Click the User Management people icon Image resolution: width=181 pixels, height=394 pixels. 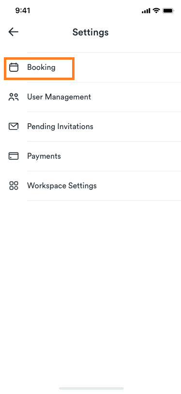(14, 97)
